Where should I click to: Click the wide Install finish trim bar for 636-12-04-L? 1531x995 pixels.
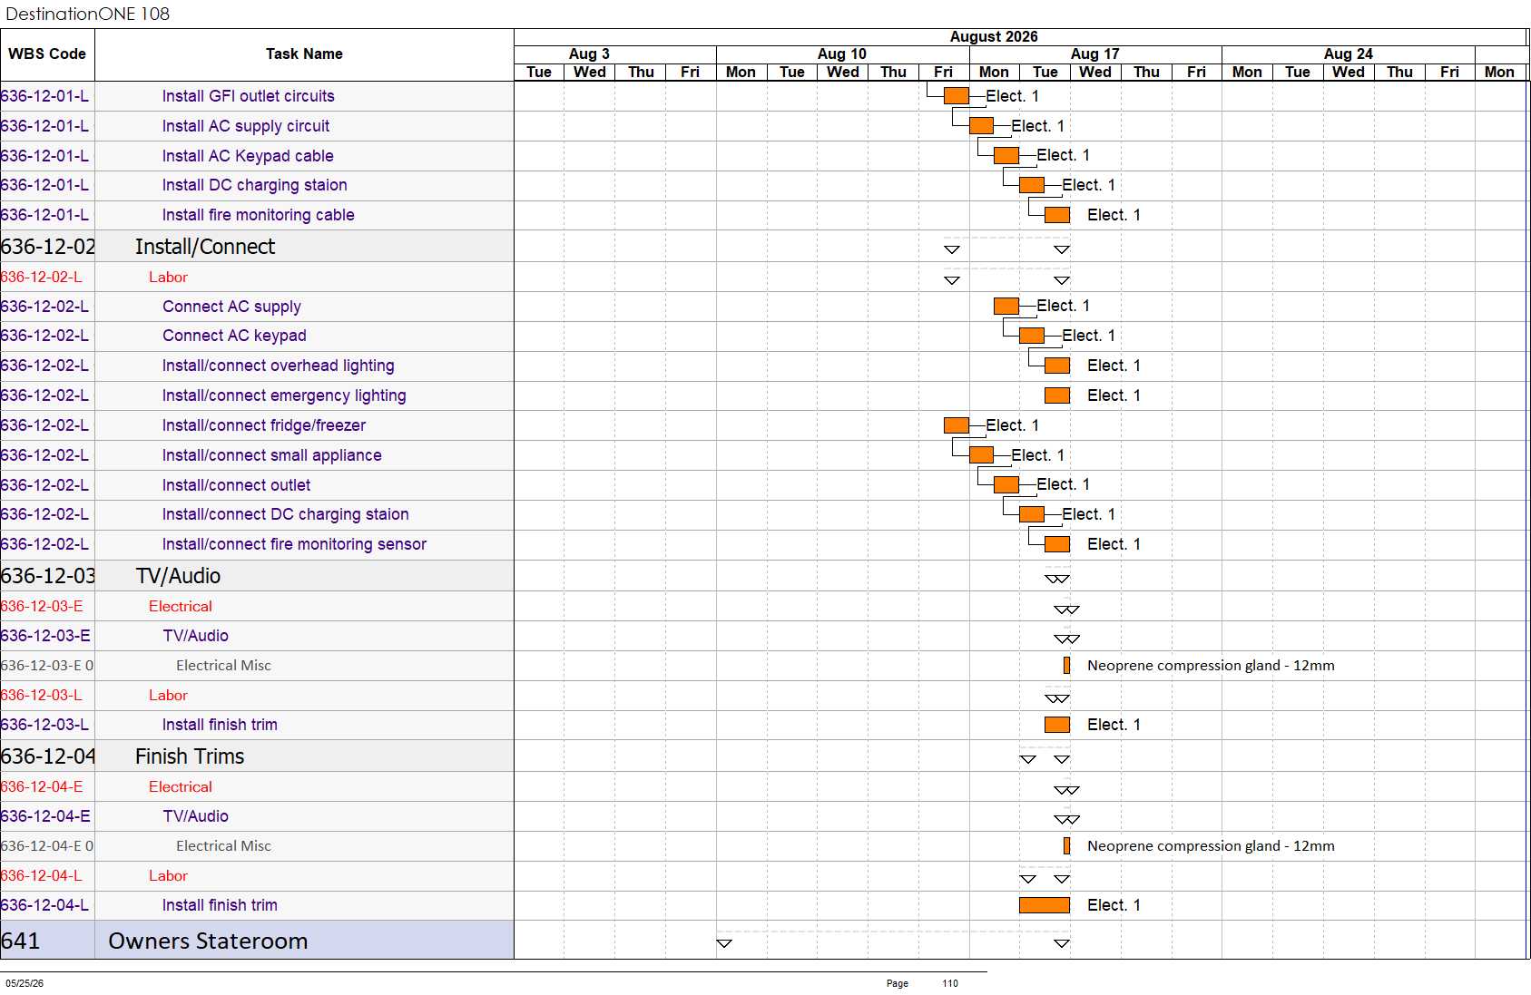pos(1044,905)
